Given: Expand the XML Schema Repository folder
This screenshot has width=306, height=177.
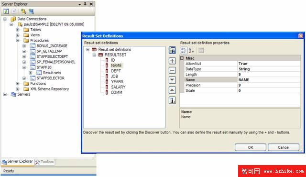Looking at the screenshot, I should pyautogui.click(x=18, y=89).
